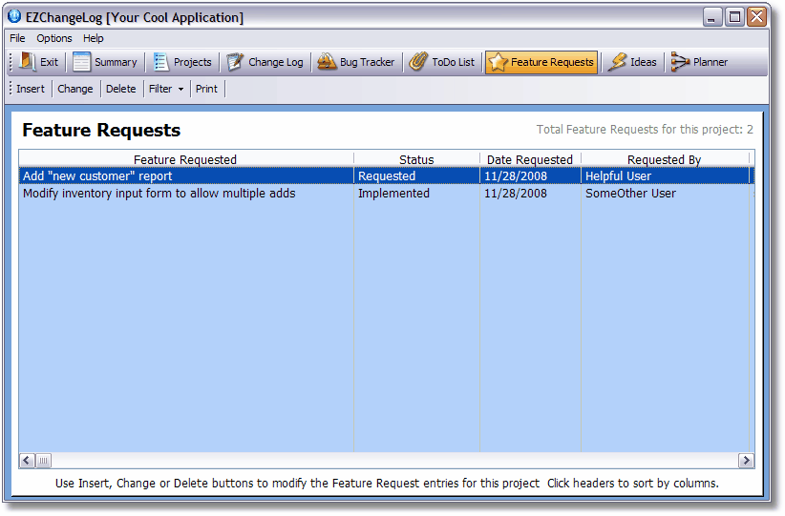This screenshot has width=785, height=516.
Task: Sort by the Status column header
Action: coord(416,159)
